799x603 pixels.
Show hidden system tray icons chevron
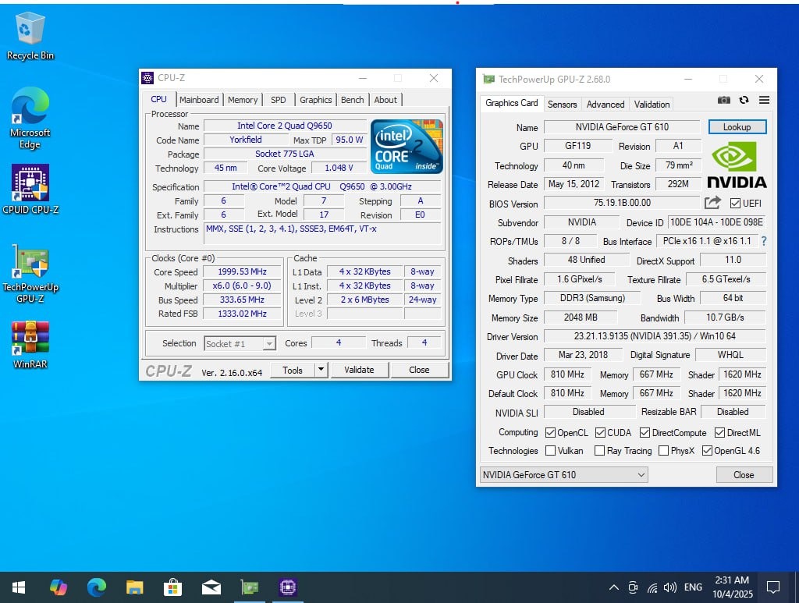pyautogui.click(x=614, y=587)
